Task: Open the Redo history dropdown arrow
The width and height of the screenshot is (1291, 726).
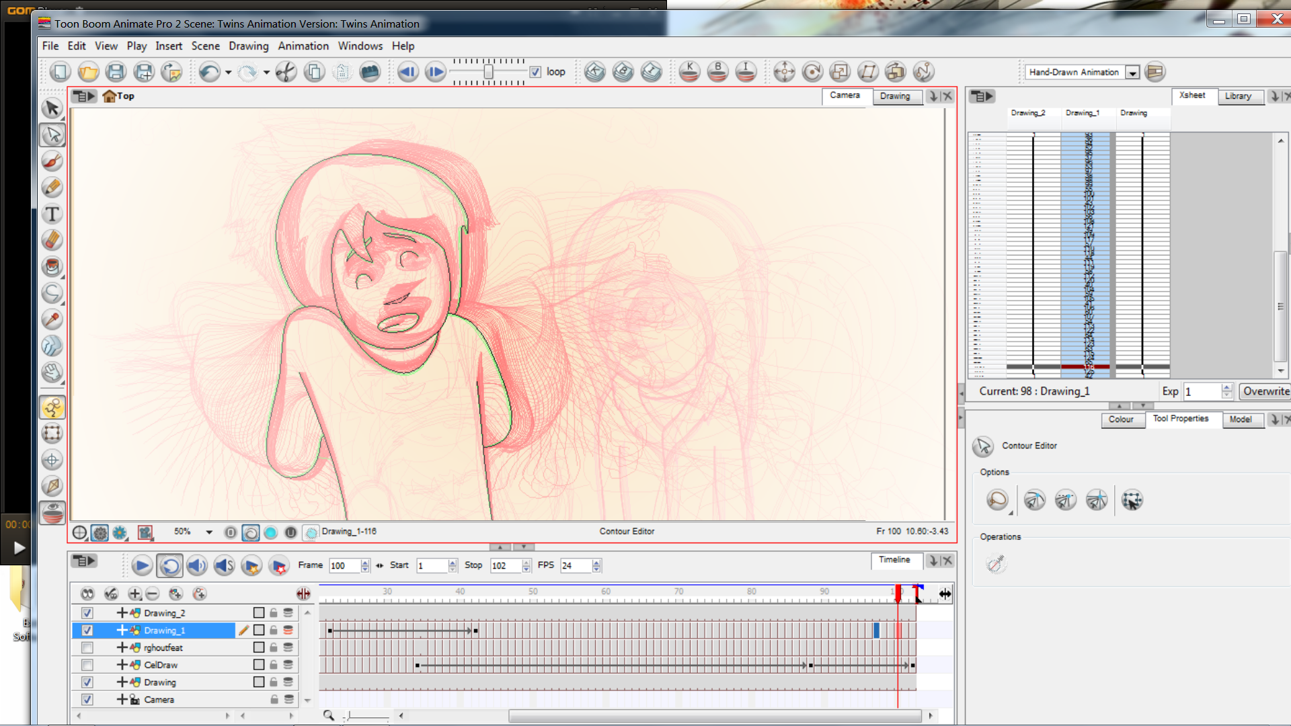Action: pos(267,72)
